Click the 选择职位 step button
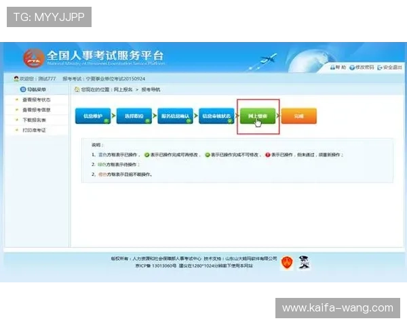Viewport: 407px width, 325px height. [134, 116]
